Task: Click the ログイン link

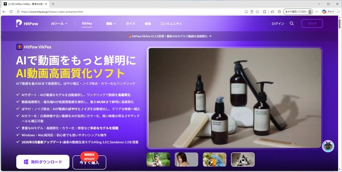Action: tap(277, 23)
